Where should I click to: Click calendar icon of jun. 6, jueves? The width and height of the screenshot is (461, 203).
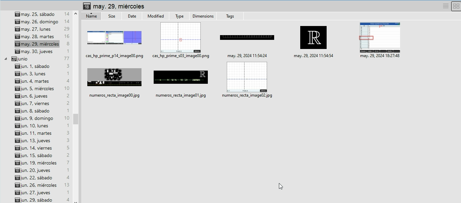pos(18,96)
